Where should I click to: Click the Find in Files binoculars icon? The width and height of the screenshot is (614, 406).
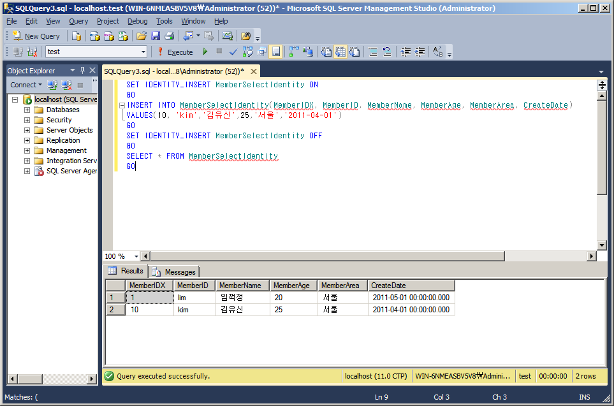pyautogui.click(x=246, y=36)
